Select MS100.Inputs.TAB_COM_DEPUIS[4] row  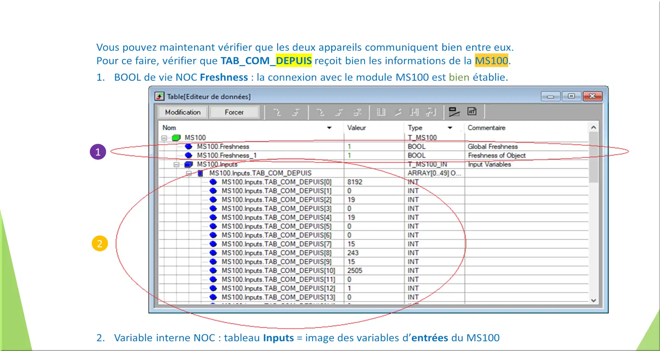373,218
